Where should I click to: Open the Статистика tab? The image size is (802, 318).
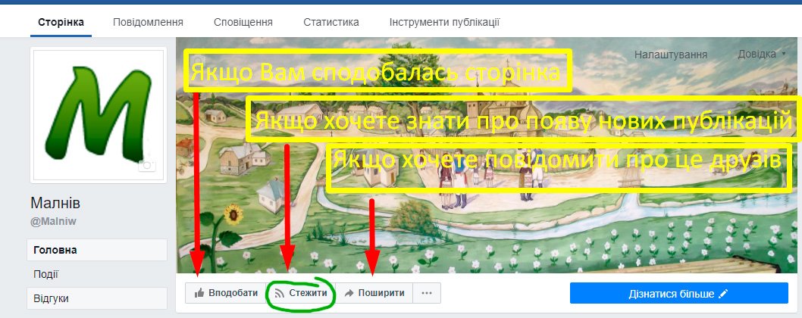[x=331, y=22]
